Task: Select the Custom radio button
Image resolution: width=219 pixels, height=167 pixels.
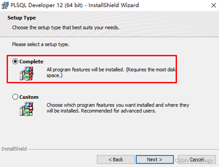Action: [15, 97]
